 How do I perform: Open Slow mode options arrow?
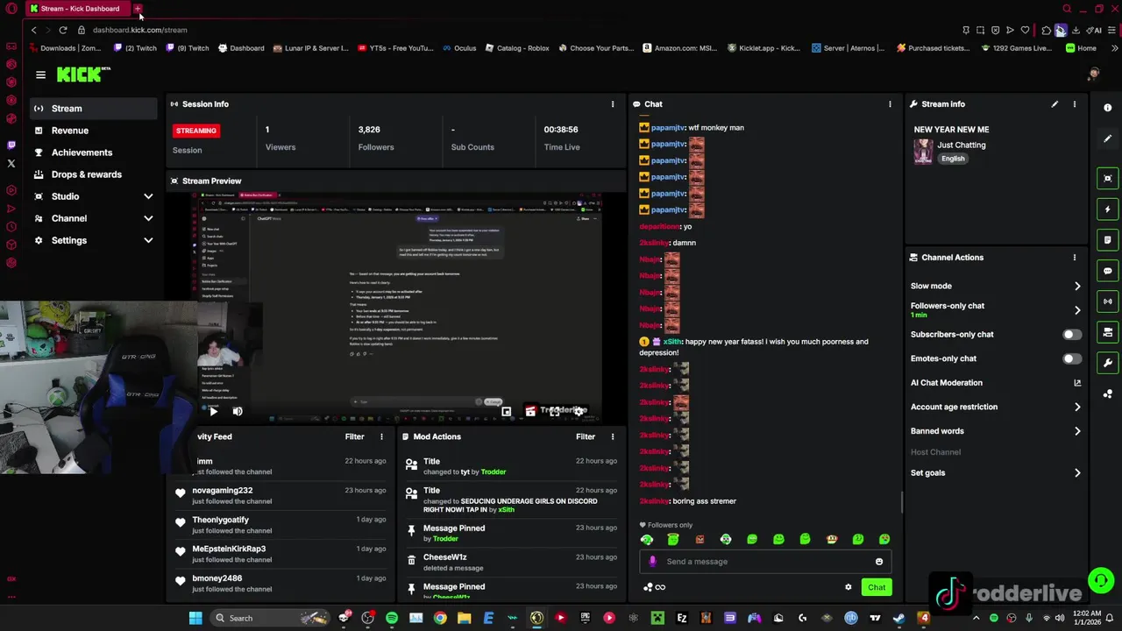tap(1077, 286)
